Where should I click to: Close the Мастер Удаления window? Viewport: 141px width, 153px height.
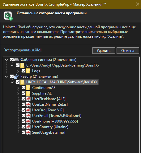pos(138,4)
